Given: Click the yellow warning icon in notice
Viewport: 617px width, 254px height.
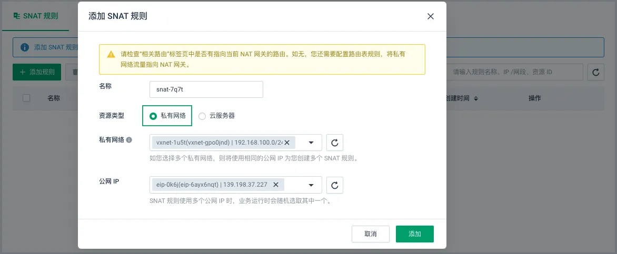Looking at the screenshot, I should coord(111,54).
